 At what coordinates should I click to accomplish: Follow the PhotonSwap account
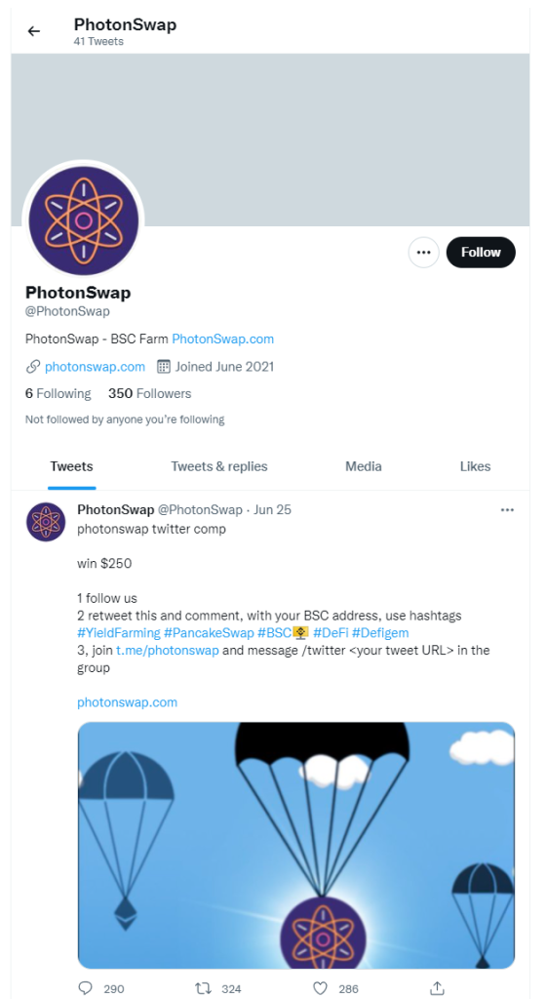tap(481, 253)
